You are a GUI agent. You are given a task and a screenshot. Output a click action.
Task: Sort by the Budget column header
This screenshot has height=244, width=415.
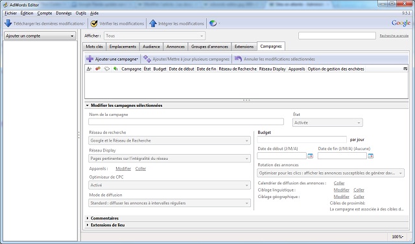click(160, 69)
